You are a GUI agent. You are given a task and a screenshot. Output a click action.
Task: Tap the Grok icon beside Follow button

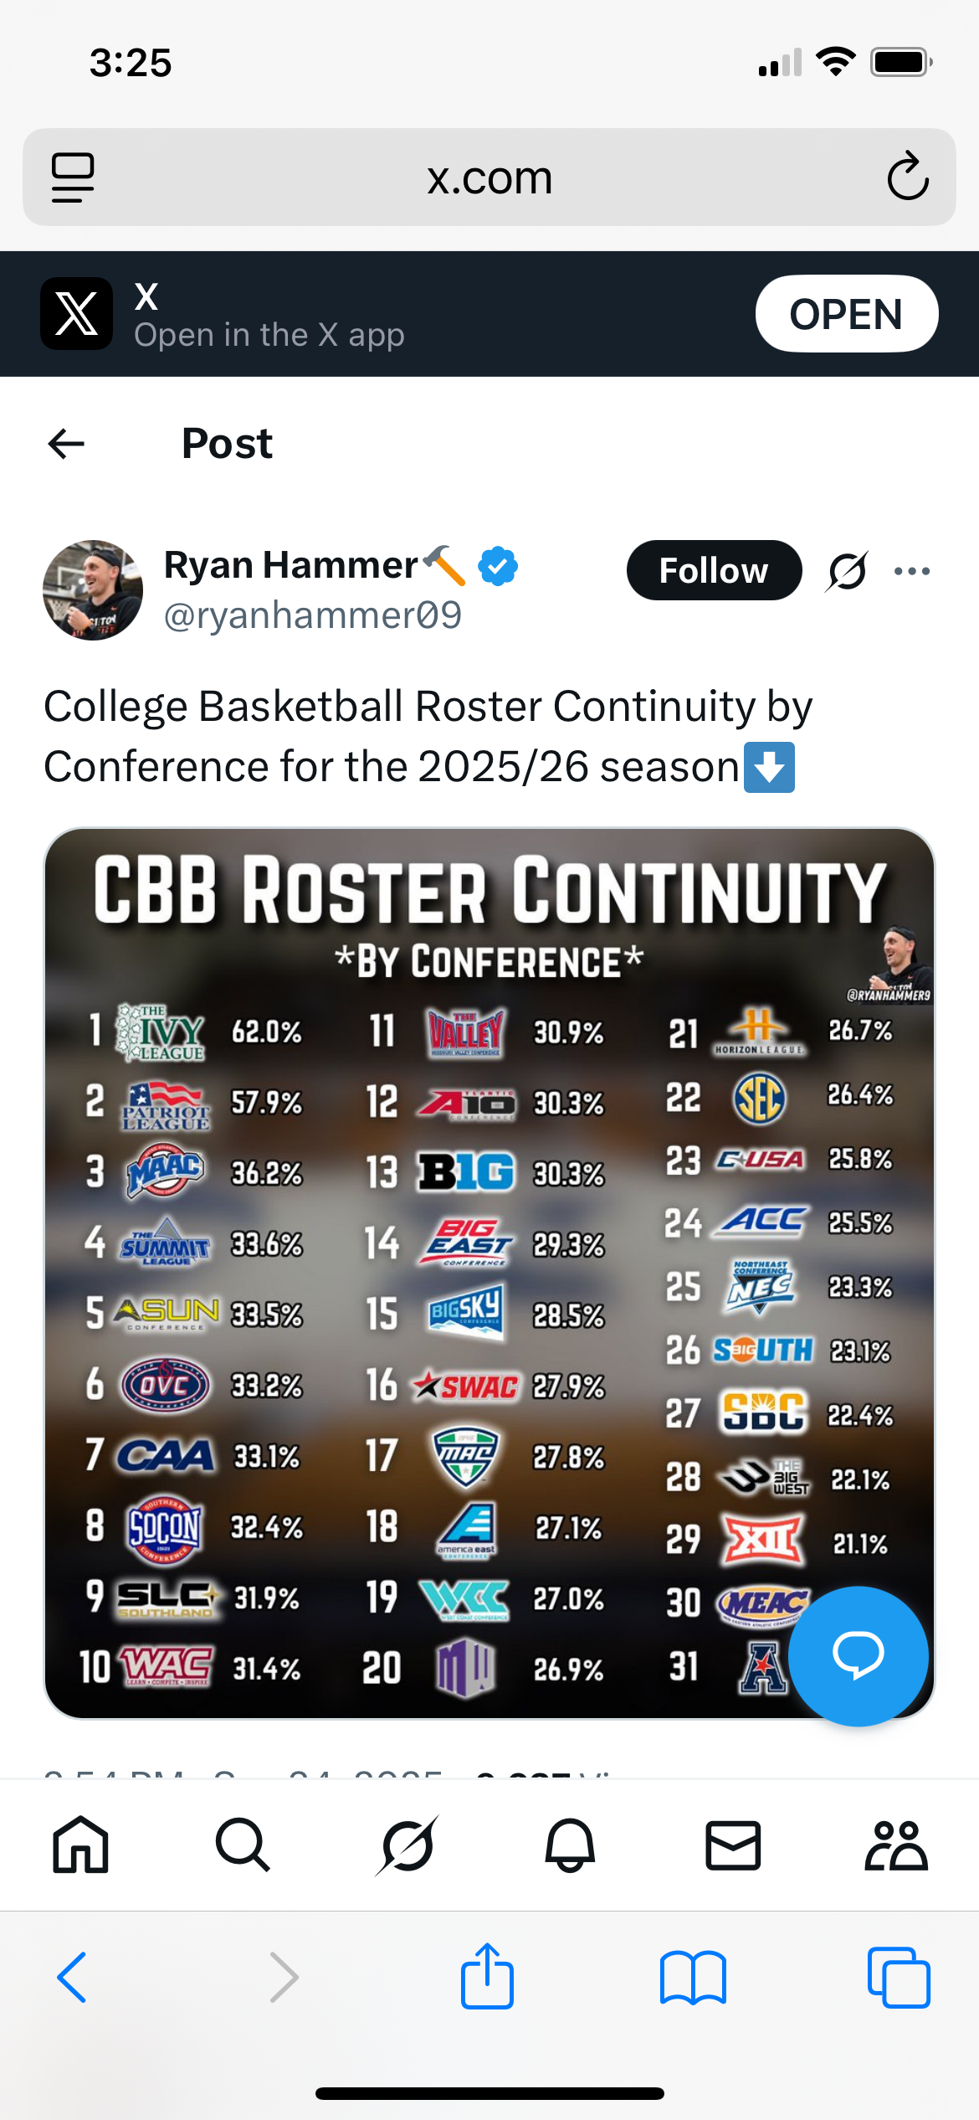[x=847, y=571]
